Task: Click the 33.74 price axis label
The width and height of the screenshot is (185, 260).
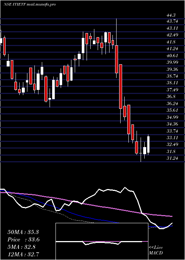Action: pos(172,131)
